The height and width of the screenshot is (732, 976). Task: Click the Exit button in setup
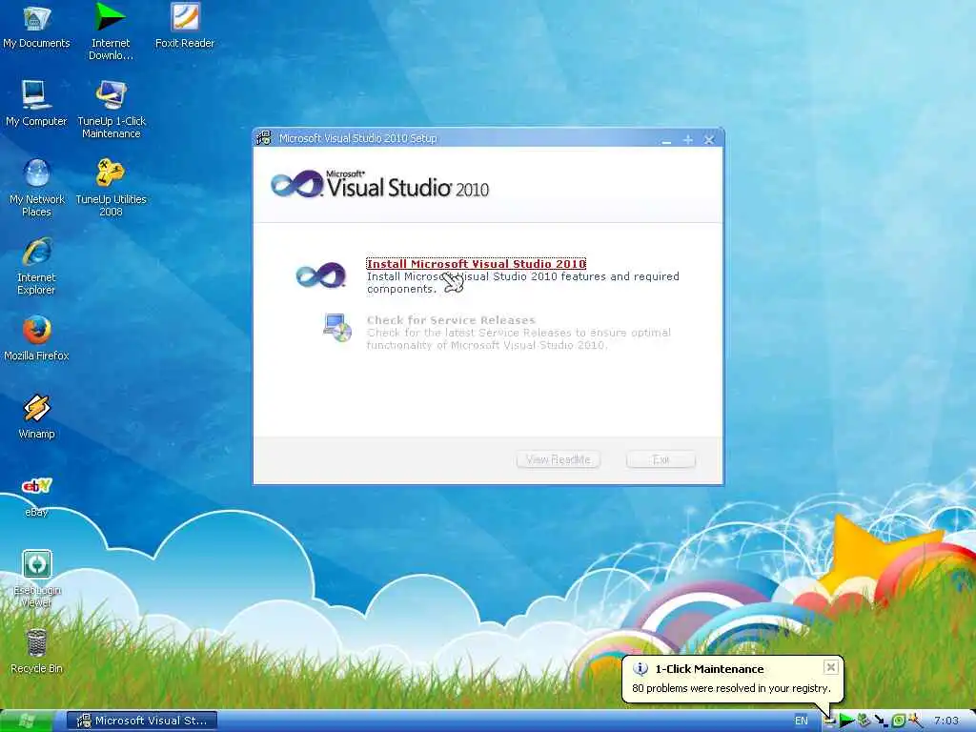click(661, 459)
